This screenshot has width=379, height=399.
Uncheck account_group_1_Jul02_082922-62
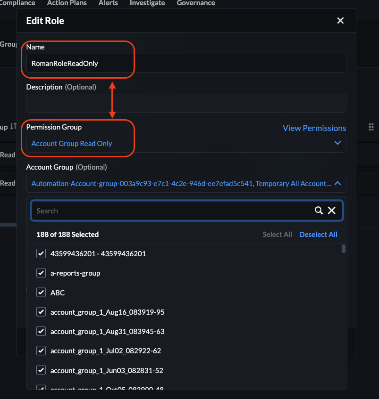[x=41, y=351]
